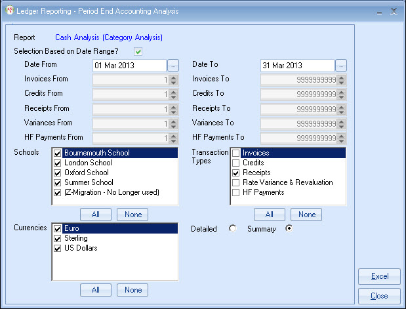406x309 pixels.
Task: Click None button under Currencies list
Action: point(132,290)
